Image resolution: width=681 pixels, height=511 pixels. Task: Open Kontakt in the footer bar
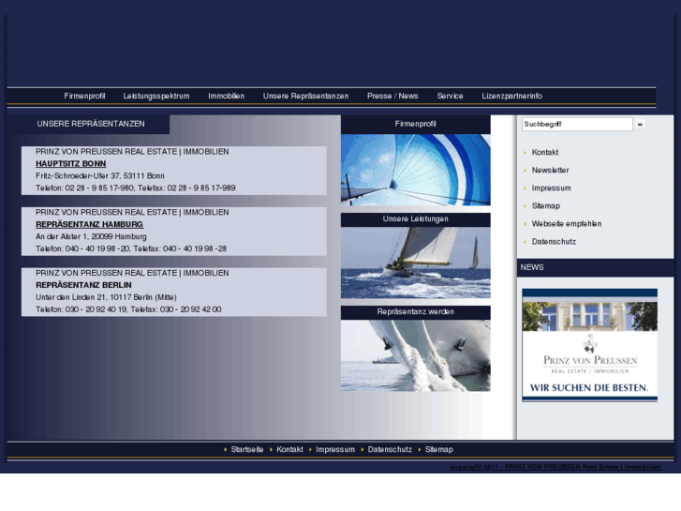click(x=289, y=449)
